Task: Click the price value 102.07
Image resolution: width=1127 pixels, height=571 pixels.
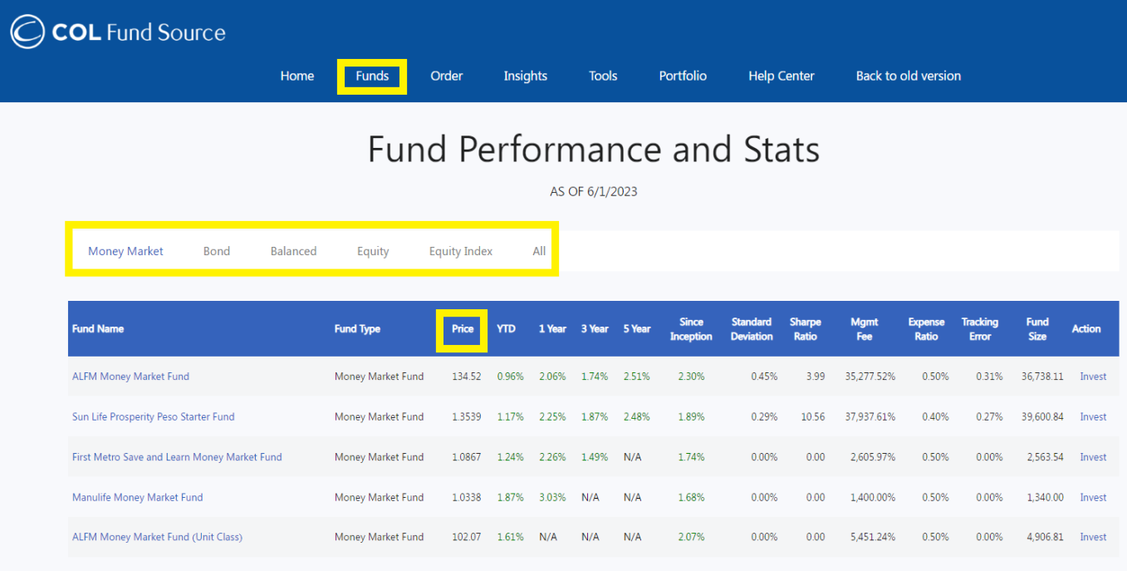Action: coord(466,537)
